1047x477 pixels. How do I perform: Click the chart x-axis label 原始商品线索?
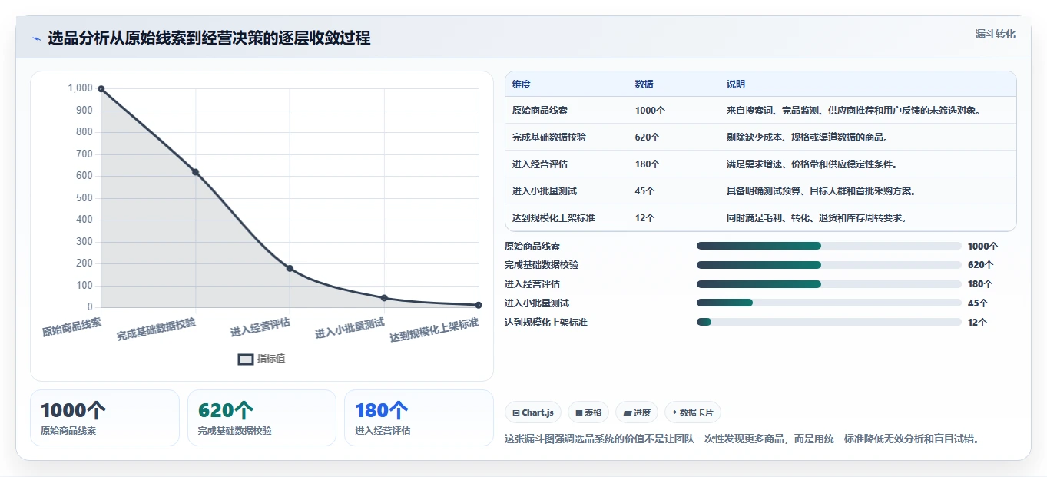pyautogui.click(x=71, y=327)
